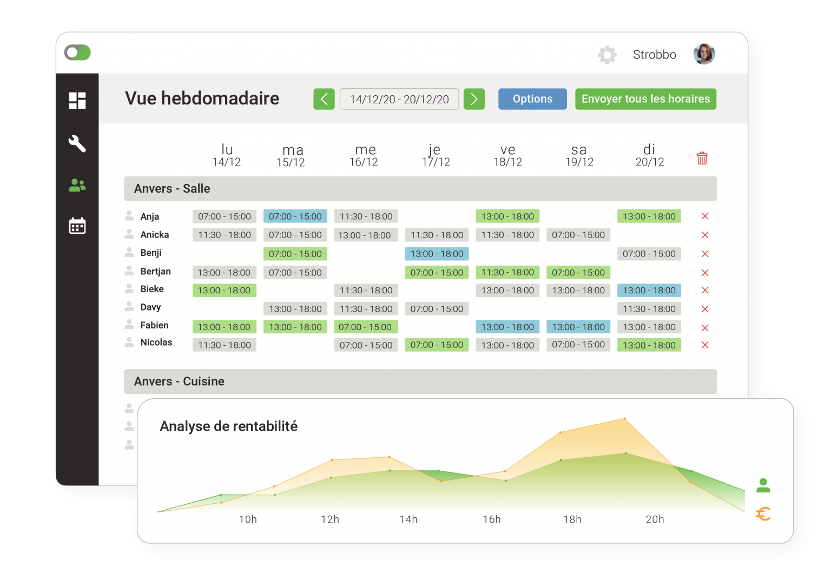
Task: Collapse the Anvers - Salle section header
Action: 420,189
